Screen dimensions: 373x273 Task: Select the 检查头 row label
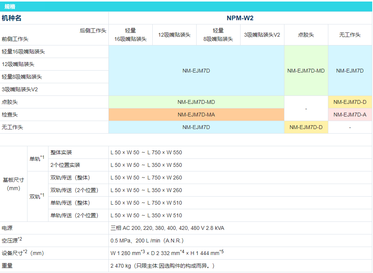coord(10,115)
